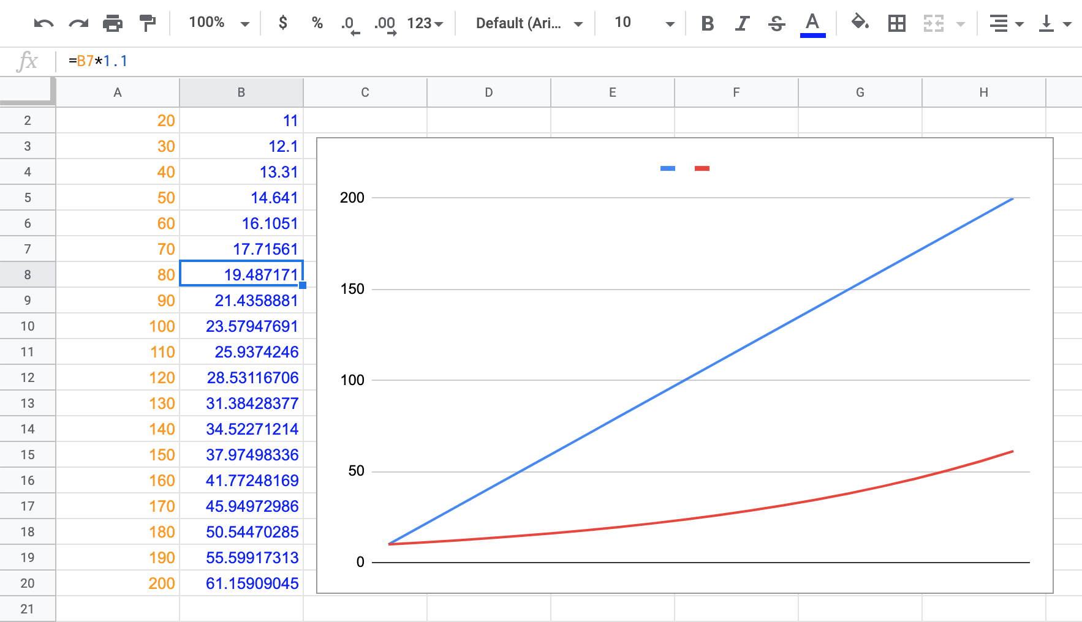Open the blue text color picker
1082x622 pixels.
pyautogui.click(x=812, y=24)
